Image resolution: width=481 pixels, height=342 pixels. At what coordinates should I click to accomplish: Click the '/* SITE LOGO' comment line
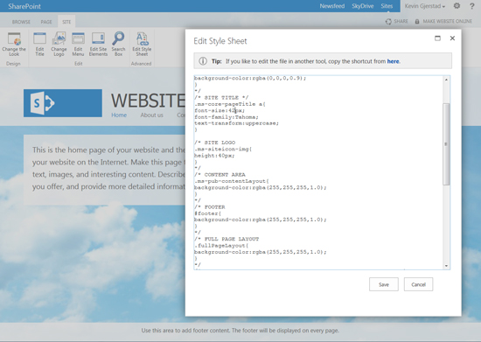215,143
